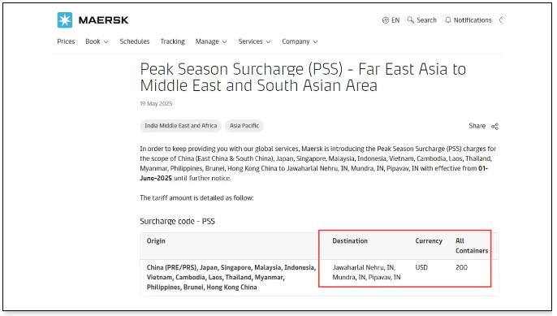This screenshot has width=557, height=316.
Task: Click the MAERSK wordmark text
Action: click(103, 20)
